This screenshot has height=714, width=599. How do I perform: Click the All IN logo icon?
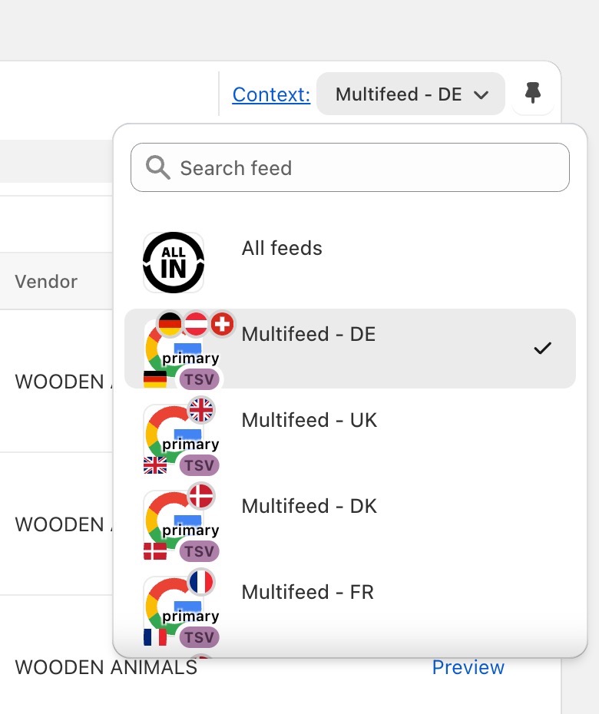click(x=174, y=263)
